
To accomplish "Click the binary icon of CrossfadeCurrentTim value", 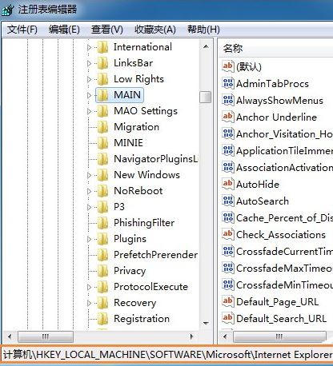I will (228, 251).
